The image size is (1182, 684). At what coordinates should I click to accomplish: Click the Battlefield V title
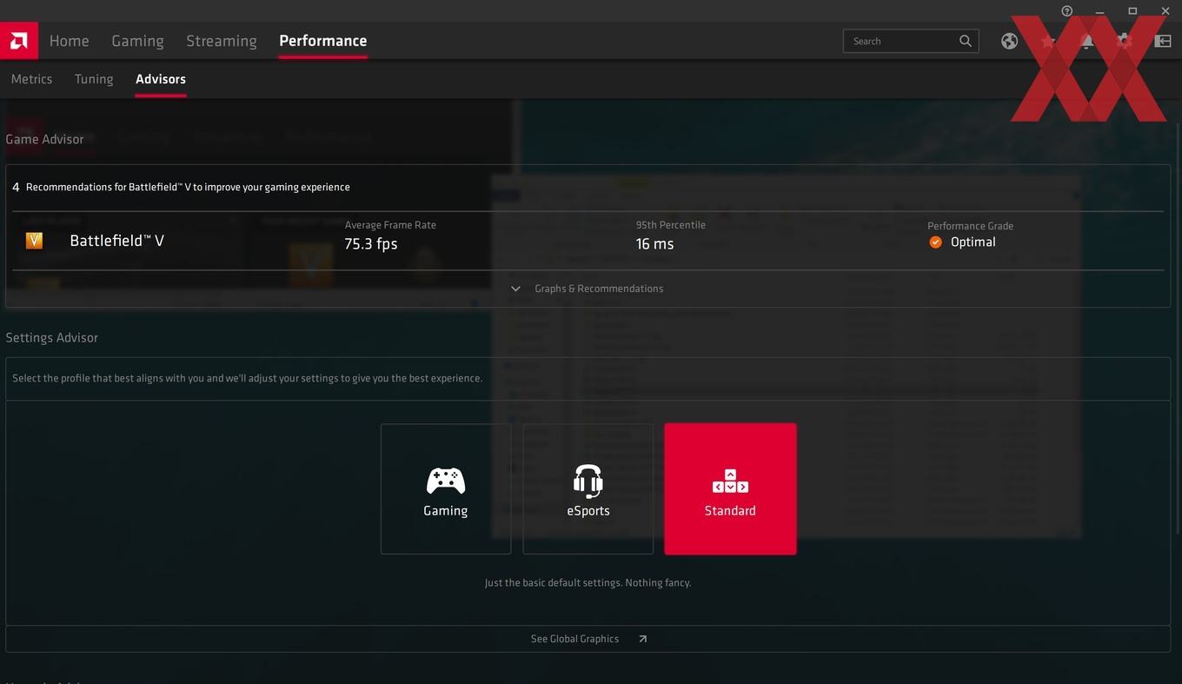(117, 241)
